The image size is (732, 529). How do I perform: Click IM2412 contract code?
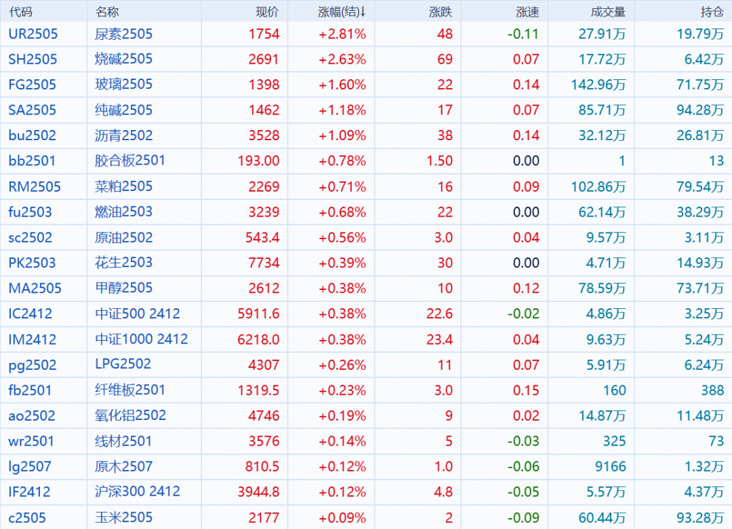pyautogui.click(x=32, y=339)
